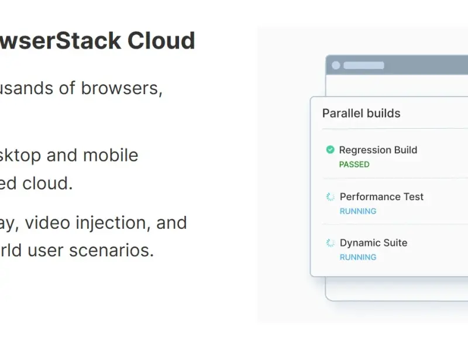Select the Performance Test row label
Viewport: 468px width, 351px height.
(381, 197)
